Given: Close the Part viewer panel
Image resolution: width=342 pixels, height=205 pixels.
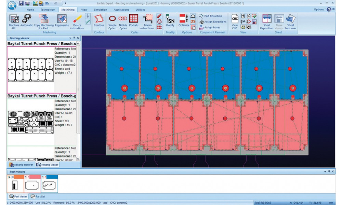Looking at the screenshot, I should point(333,172).
